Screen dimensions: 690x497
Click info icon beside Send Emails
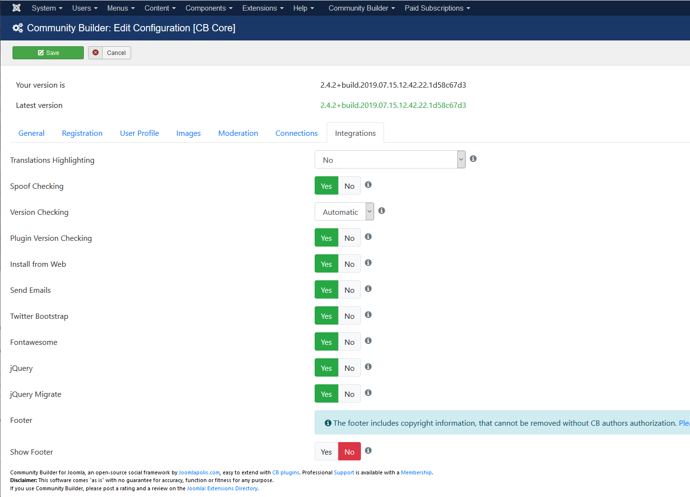368,288
